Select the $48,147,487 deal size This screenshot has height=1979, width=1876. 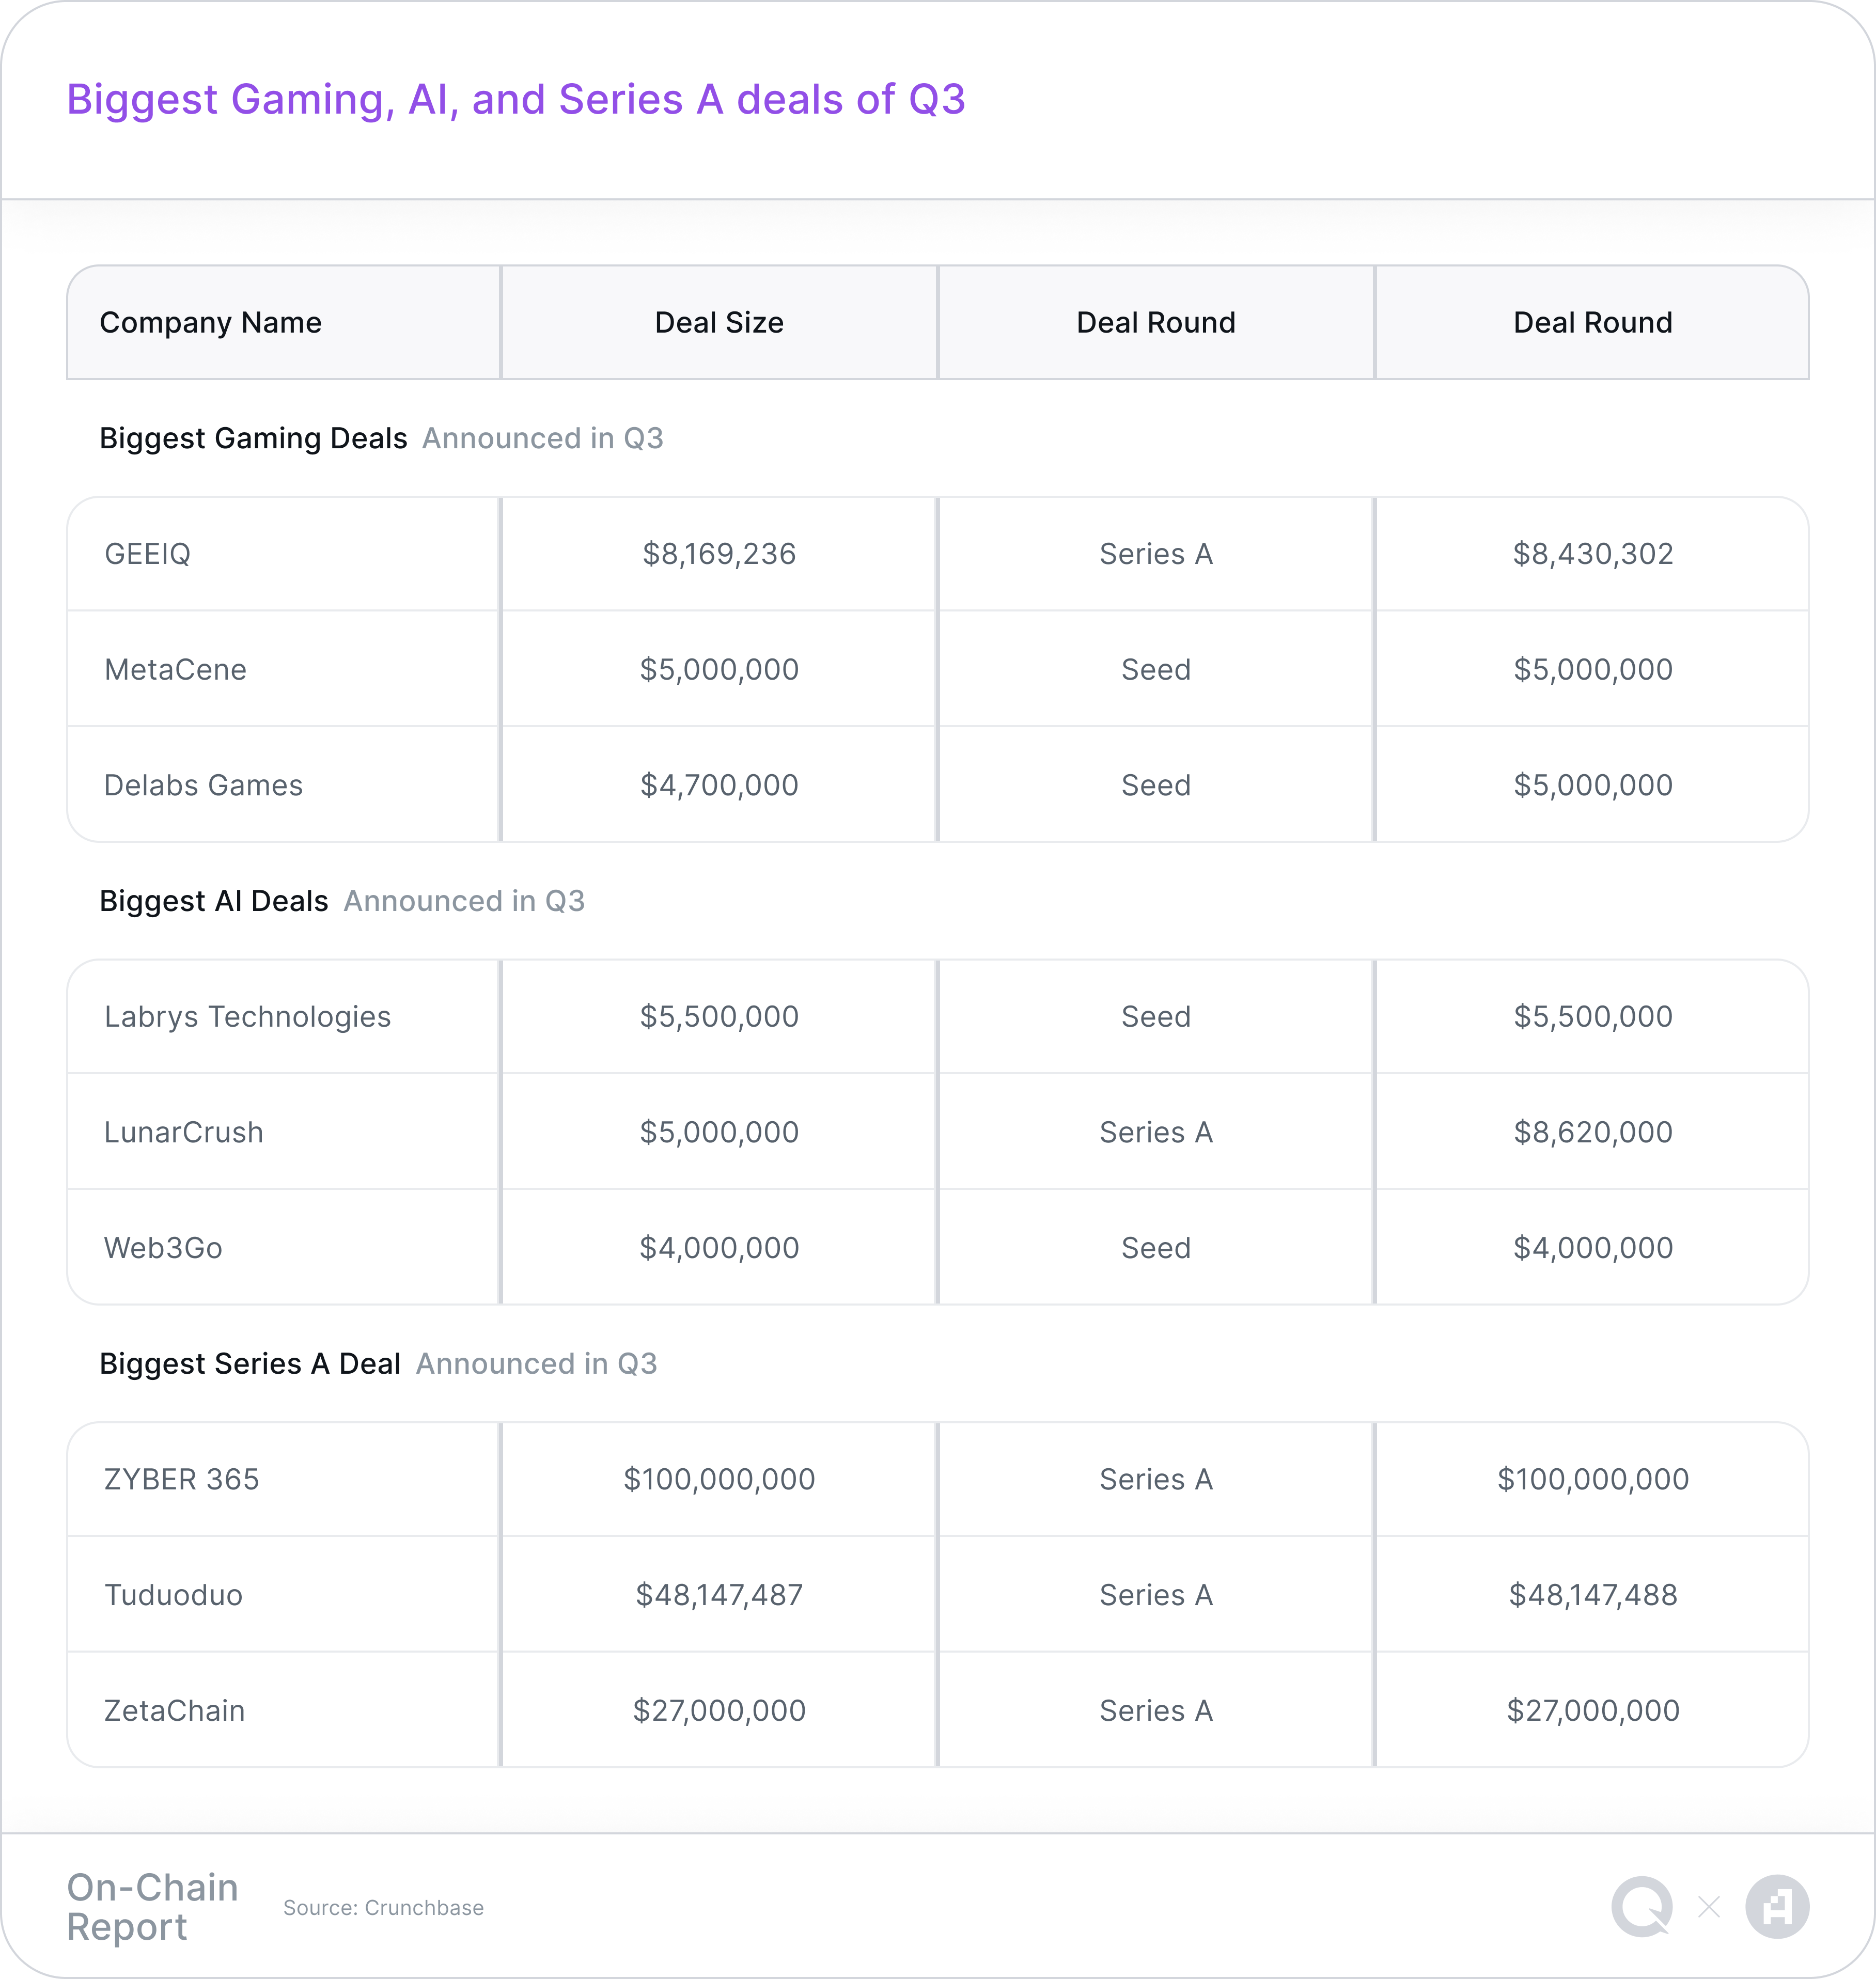point(719,1595)
